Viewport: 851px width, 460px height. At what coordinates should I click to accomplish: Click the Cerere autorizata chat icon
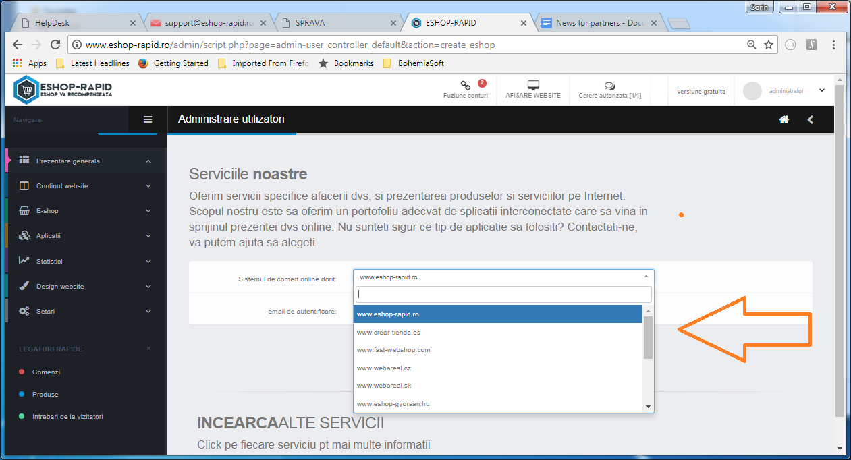[609, 86]
